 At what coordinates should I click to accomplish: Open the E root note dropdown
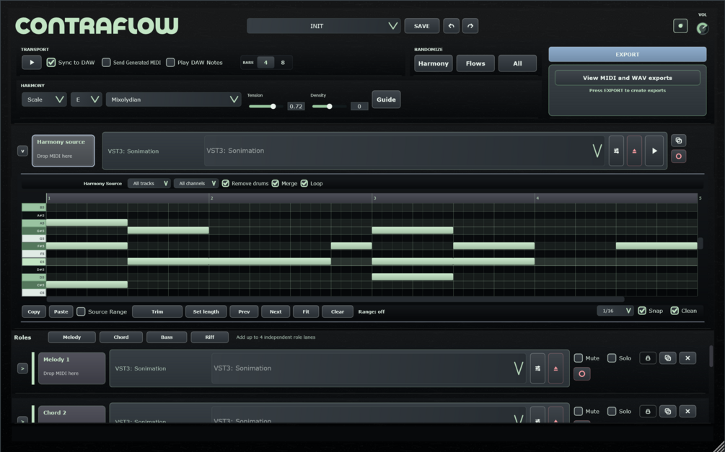(87, 99)
